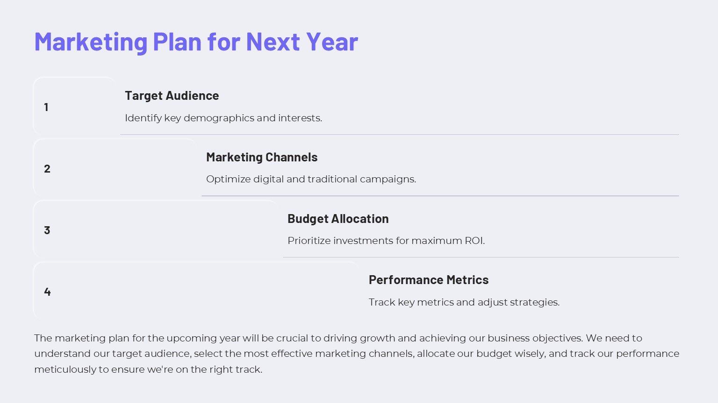
Task: Click the 'Target Audience' heading
Action: point(172,96)
